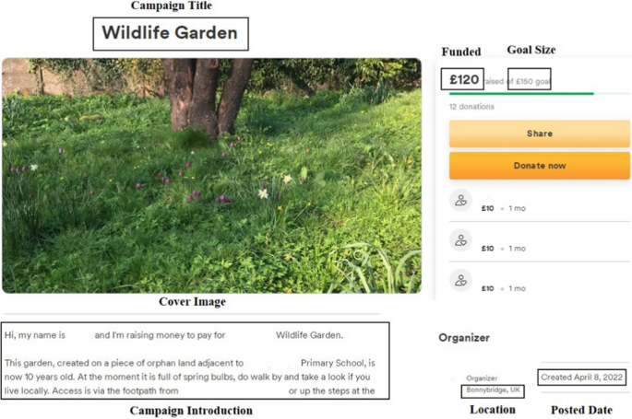The width and height of the screenshot is (632, 419).
Task: Click the bottom donor avatar icon
Action: [460, 279]
